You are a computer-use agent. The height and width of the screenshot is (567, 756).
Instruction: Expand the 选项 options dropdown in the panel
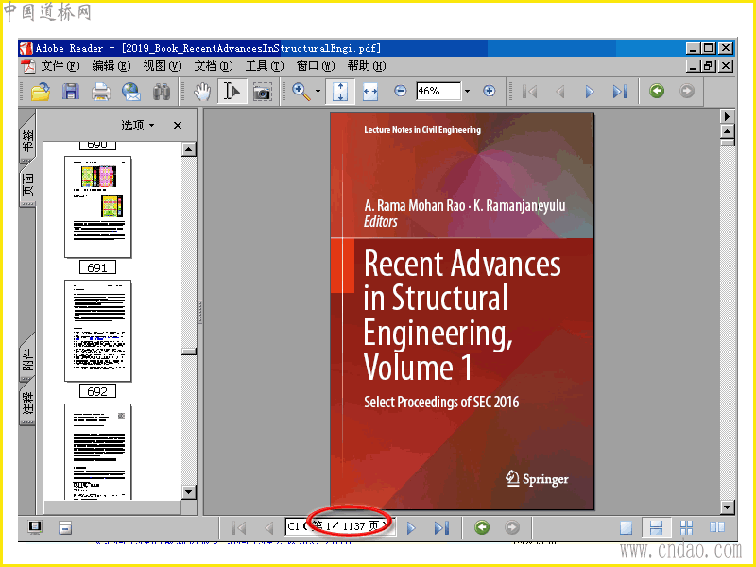(138, 125)
